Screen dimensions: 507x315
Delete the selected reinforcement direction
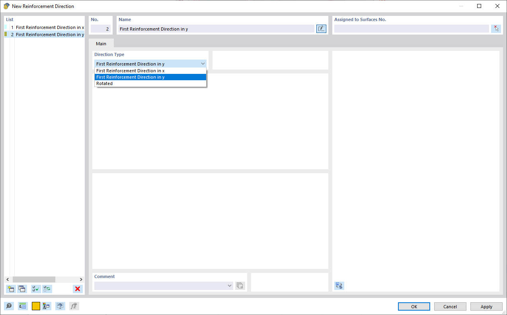pos(78,289)
